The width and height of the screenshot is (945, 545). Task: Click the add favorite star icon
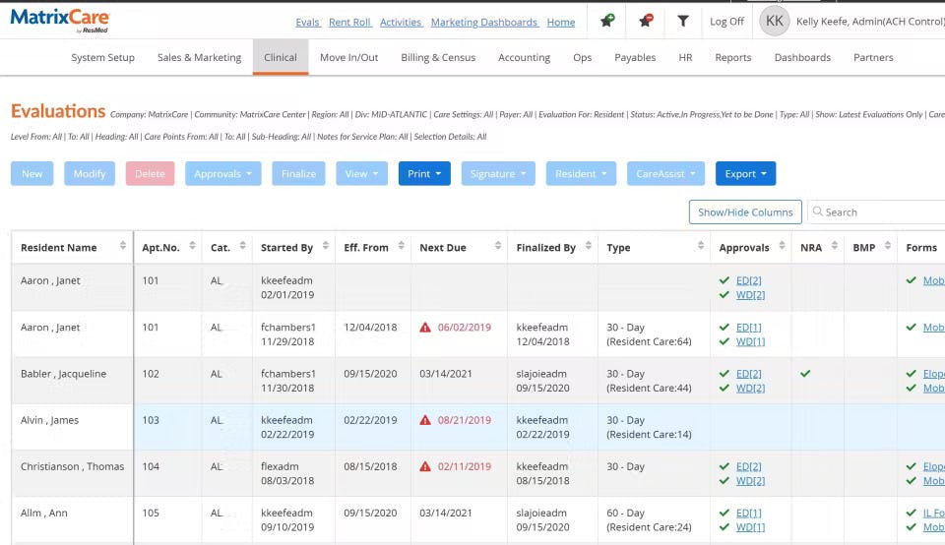(x=607, y=21)
